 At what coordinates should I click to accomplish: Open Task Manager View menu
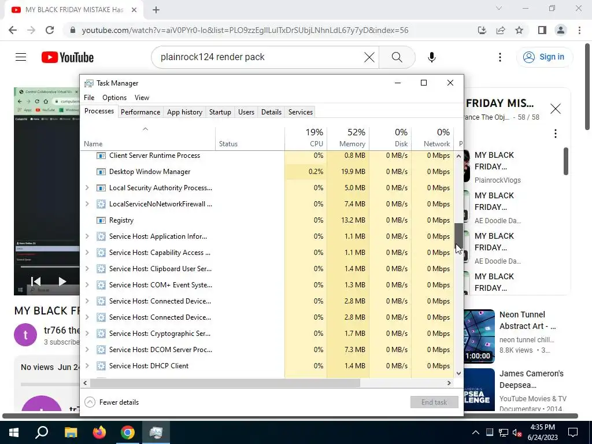click(x=142, y=97)
